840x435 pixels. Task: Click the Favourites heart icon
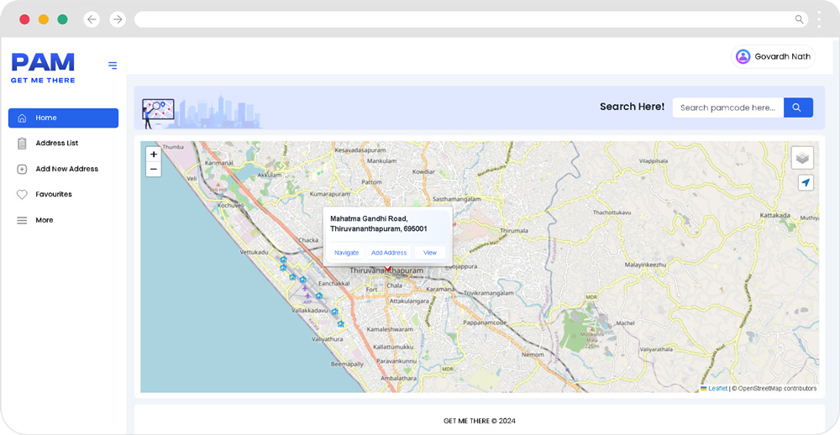click(x=22, y=195)
